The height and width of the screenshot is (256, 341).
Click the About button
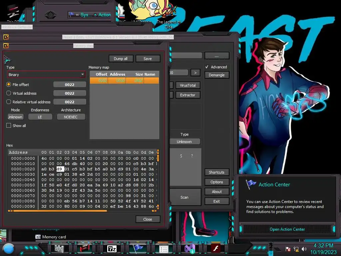coord(216,192)
